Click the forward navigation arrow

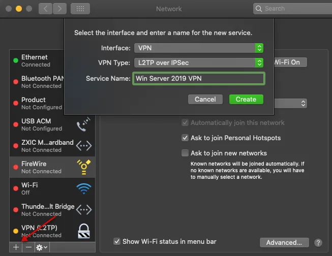[x=59, y=9]
